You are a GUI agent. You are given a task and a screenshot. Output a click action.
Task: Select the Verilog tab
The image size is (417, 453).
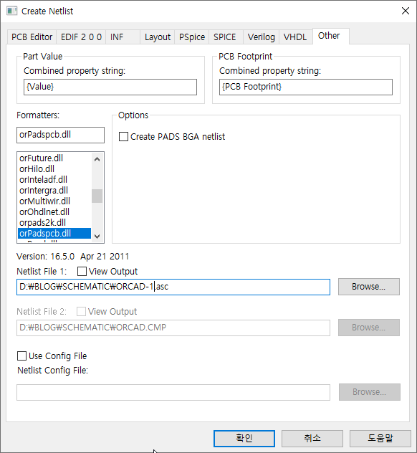261,37
